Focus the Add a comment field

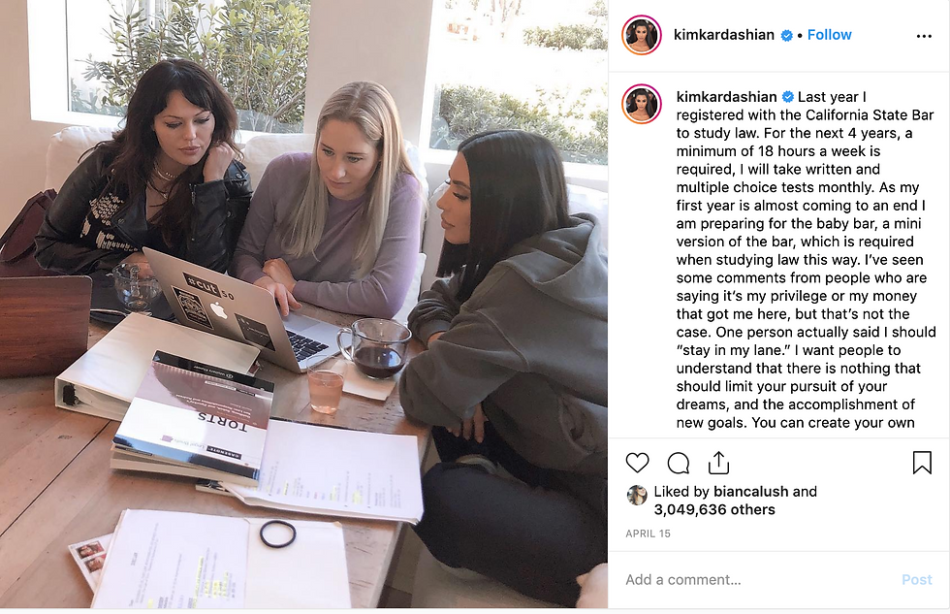tap(757, 579)
